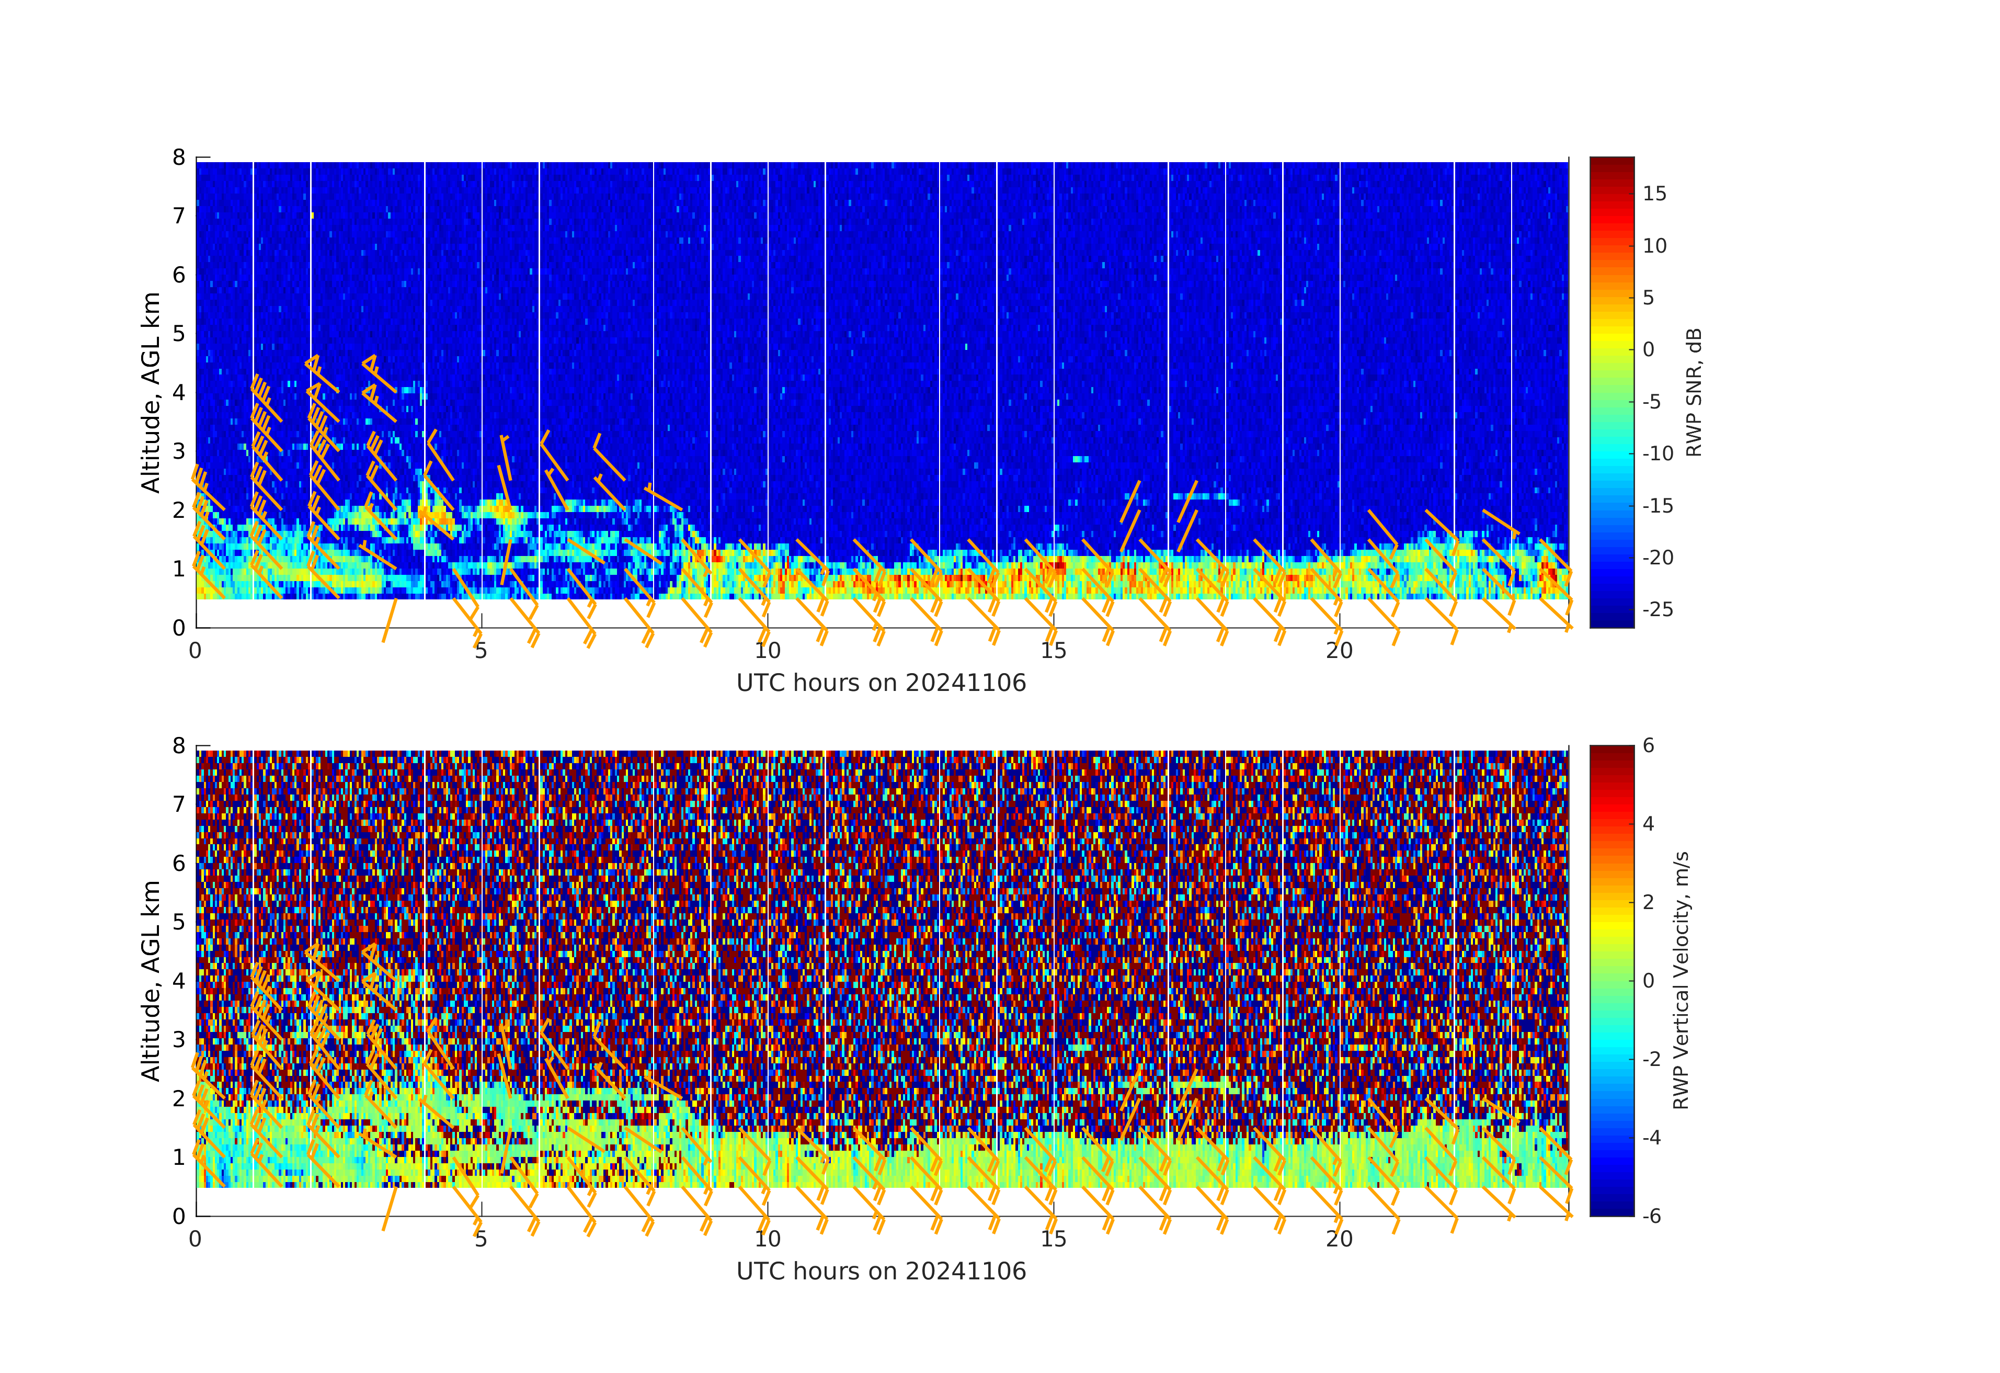
Task: Click the 'RWP SNR, dB' colorbar label
Action: [x=1693, y=392]
